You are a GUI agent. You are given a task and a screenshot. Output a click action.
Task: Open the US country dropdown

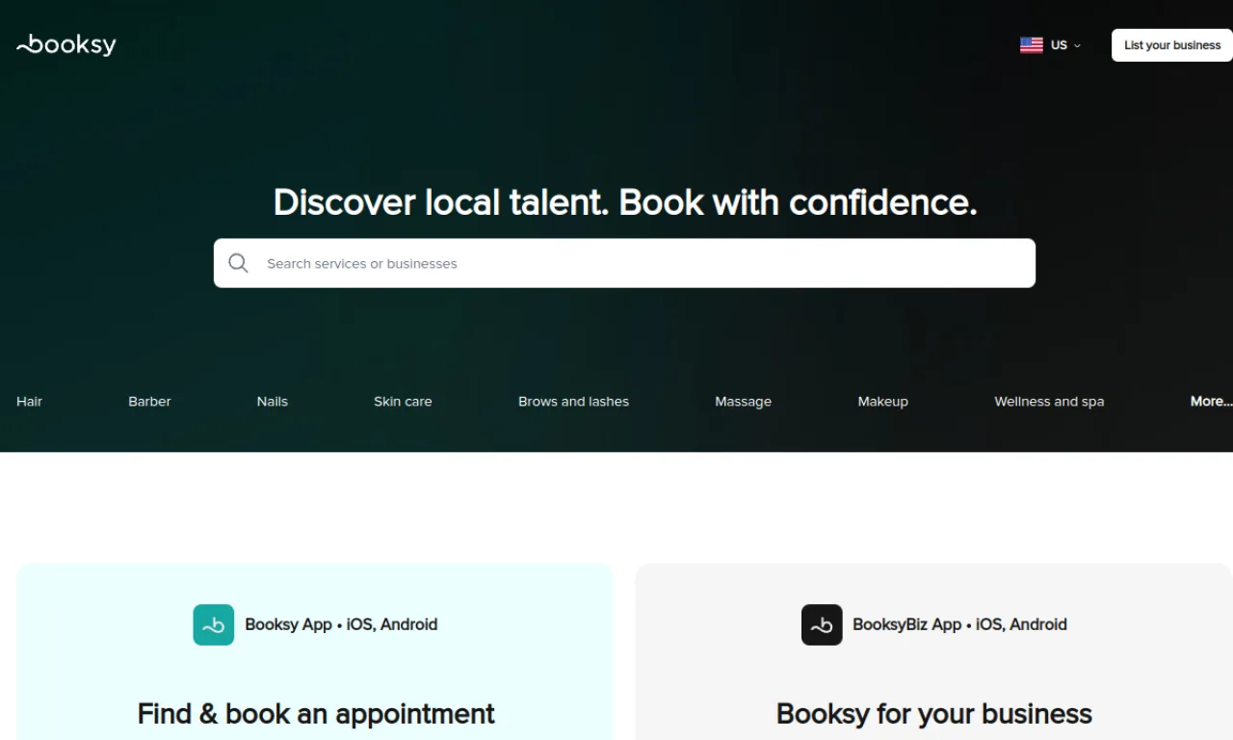point(1051,45)
